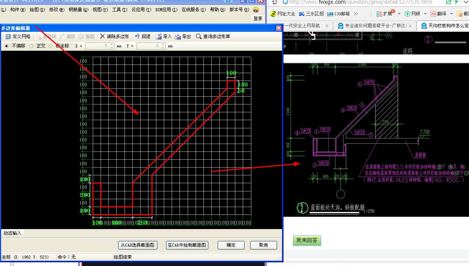Screen dimensions: 469x266
Task: Open the 翻译 dropdown arrow
Action: pos(451,14)
